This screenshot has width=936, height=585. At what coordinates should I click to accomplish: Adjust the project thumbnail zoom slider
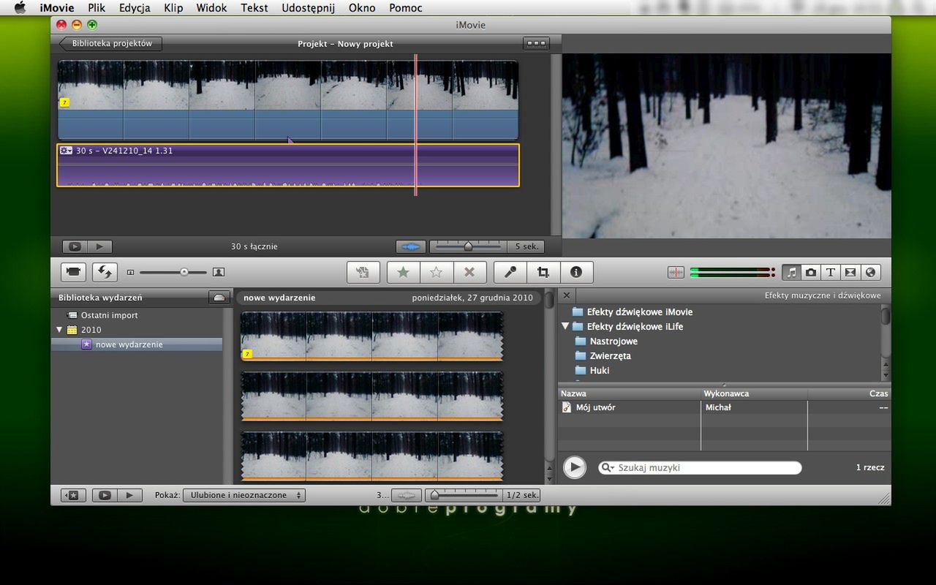468,247
